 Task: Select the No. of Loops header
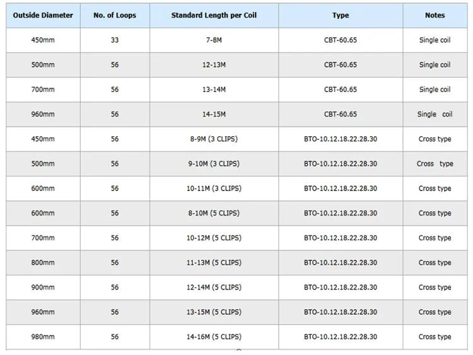click(115, 15)
